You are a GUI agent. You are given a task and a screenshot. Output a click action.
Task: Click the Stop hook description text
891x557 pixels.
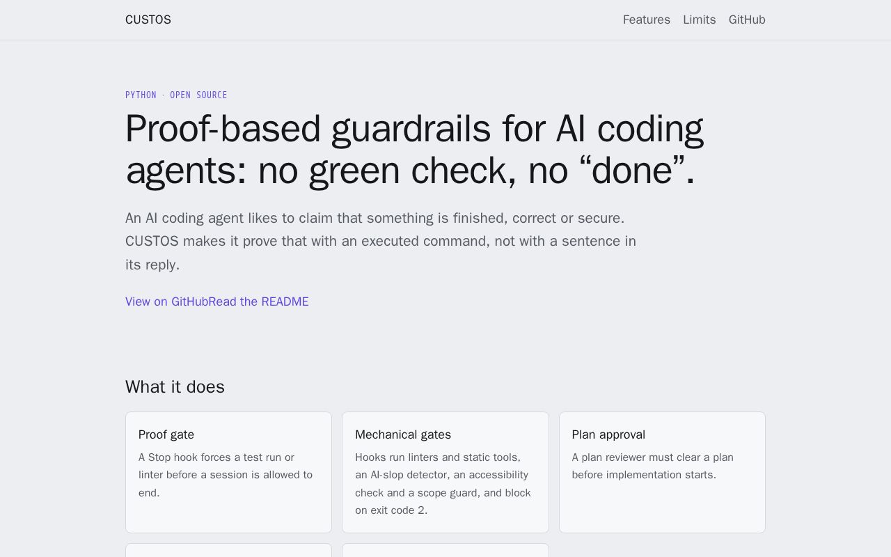(x=226, y=475)
